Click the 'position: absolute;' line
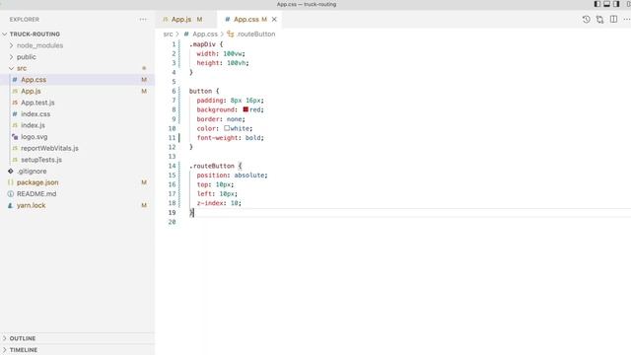The image size is (631, 355). click(x=233, y=176)
